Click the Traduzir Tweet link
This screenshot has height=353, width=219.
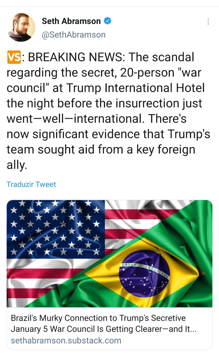point(31,184)
